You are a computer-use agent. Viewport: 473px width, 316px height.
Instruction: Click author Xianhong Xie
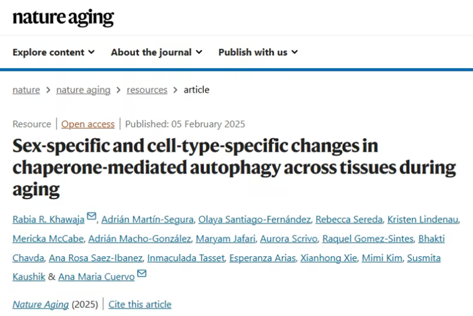tap(329, 258)
